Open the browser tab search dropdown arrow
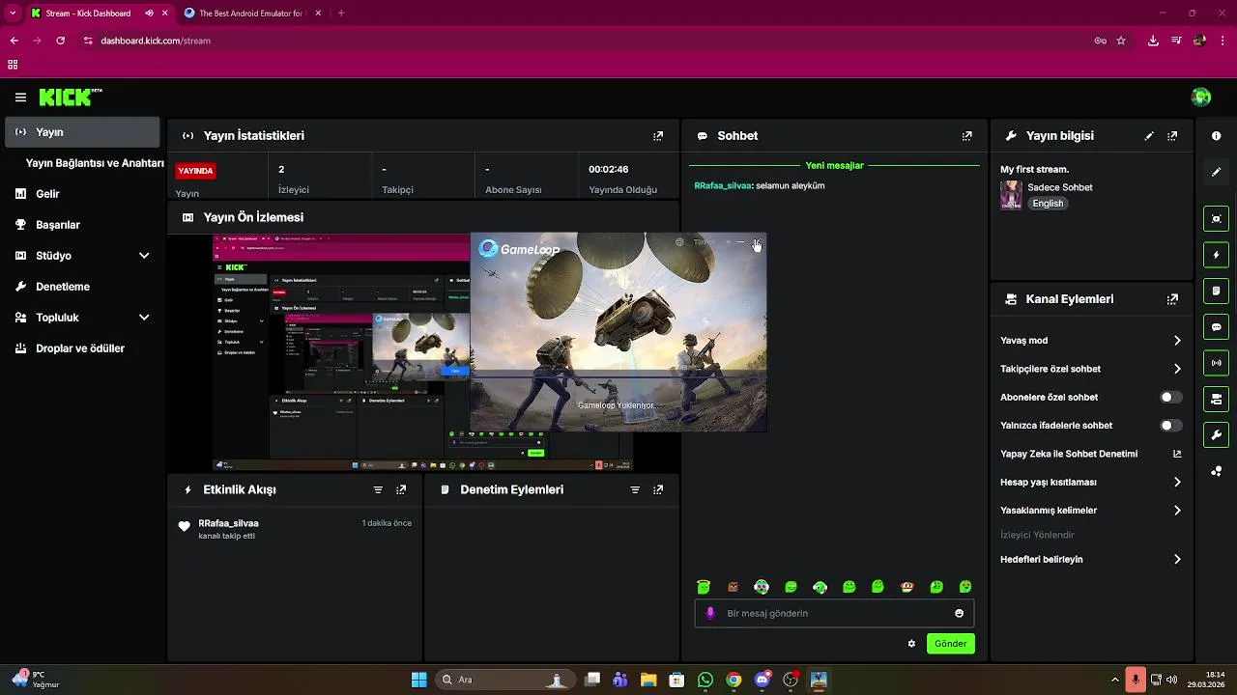 [x=13, y=14]
